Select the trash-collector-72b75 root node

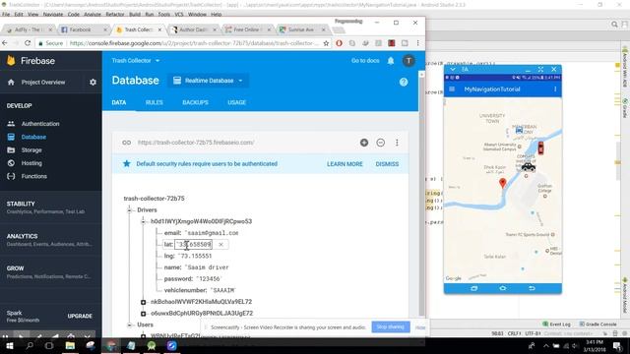154,199
